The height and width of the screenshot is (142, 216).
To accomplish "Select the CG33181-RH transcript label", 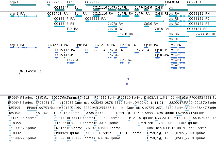I will [199, 14].
